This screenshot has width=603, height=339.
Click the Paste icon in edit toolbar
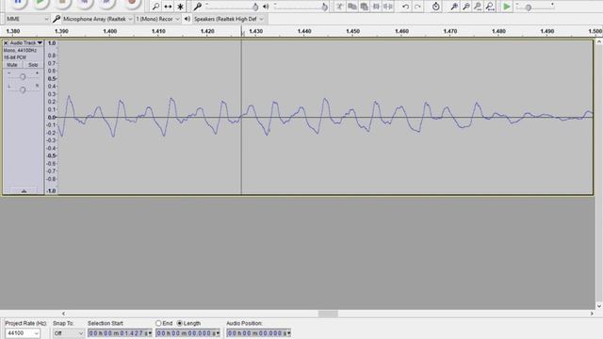(364, 7)
